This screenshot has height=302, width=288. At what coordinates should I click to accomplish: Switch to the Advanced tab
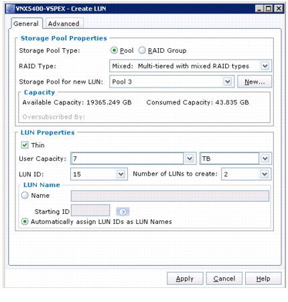[64, 23]
